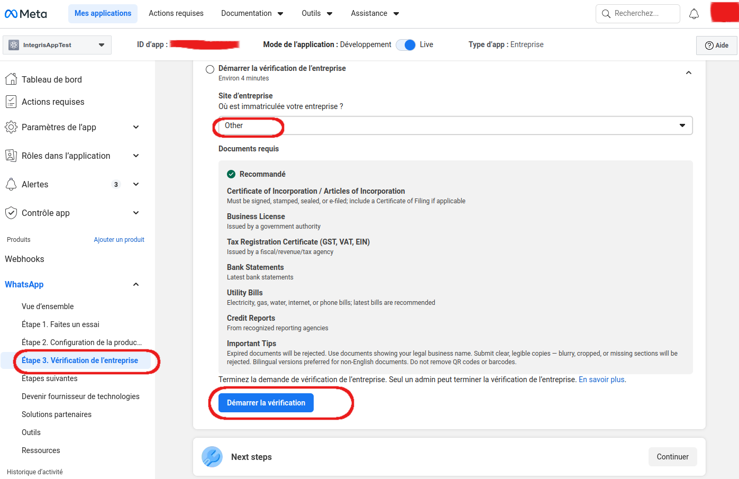Open the notifications bell

tap(694, 14)
